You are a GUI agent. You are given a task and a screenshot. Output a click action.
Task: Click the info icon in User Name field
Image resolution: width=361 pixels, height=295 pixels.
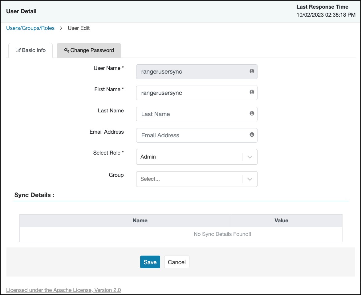click(252, 71)
